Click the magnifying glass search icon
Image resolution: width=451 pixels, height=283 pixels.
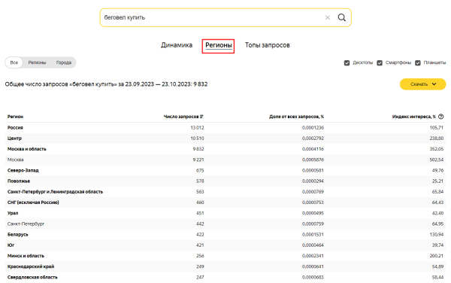(x=342, y=17)
